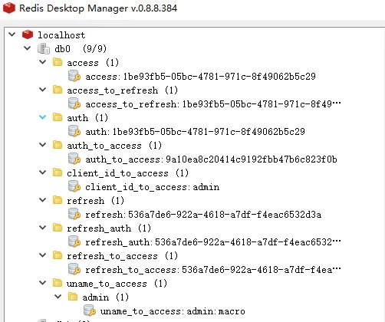Collapse the localhost connection node
The height and width of the screenshot is (322, 385).
(x=12, y=34)
